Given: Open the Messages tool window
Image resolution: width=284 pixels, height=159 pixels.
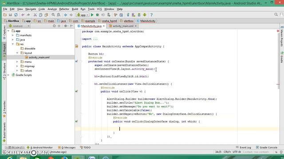Looking at the screenshot, I should click(67, 148).
